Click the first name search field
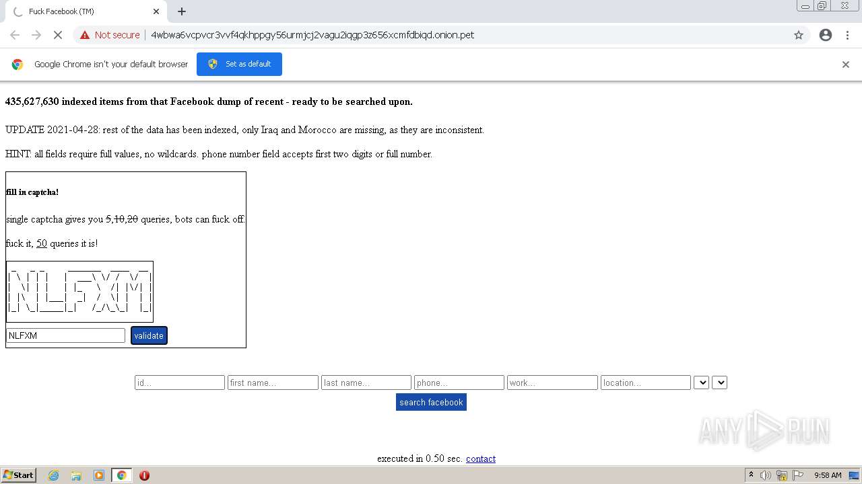Viewport: 862px width, 484px height. click(x=273, y=382)
